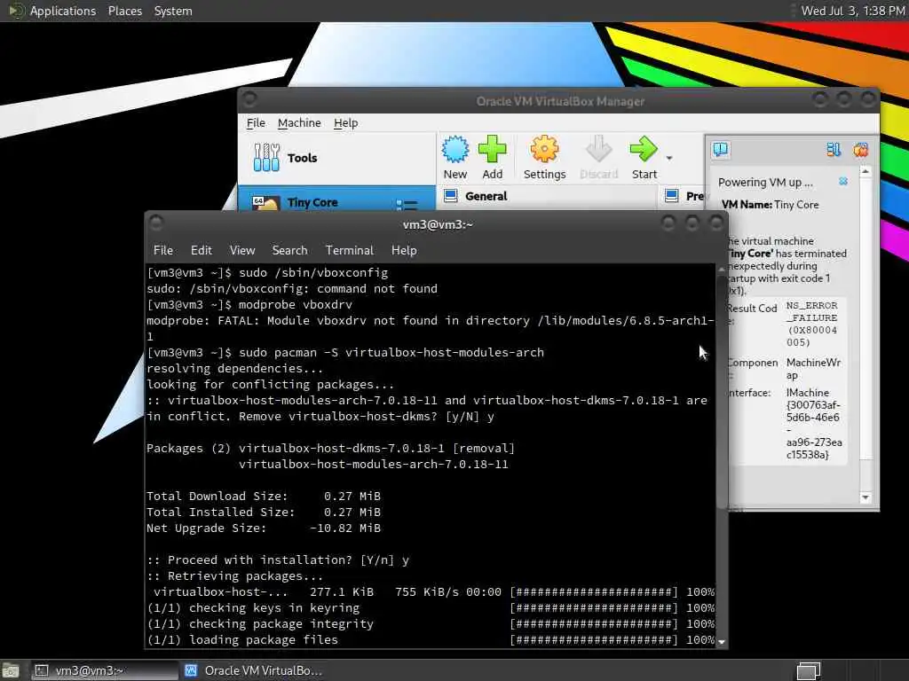
Task: Click the green Add VM icon
Action: point(492,149)
